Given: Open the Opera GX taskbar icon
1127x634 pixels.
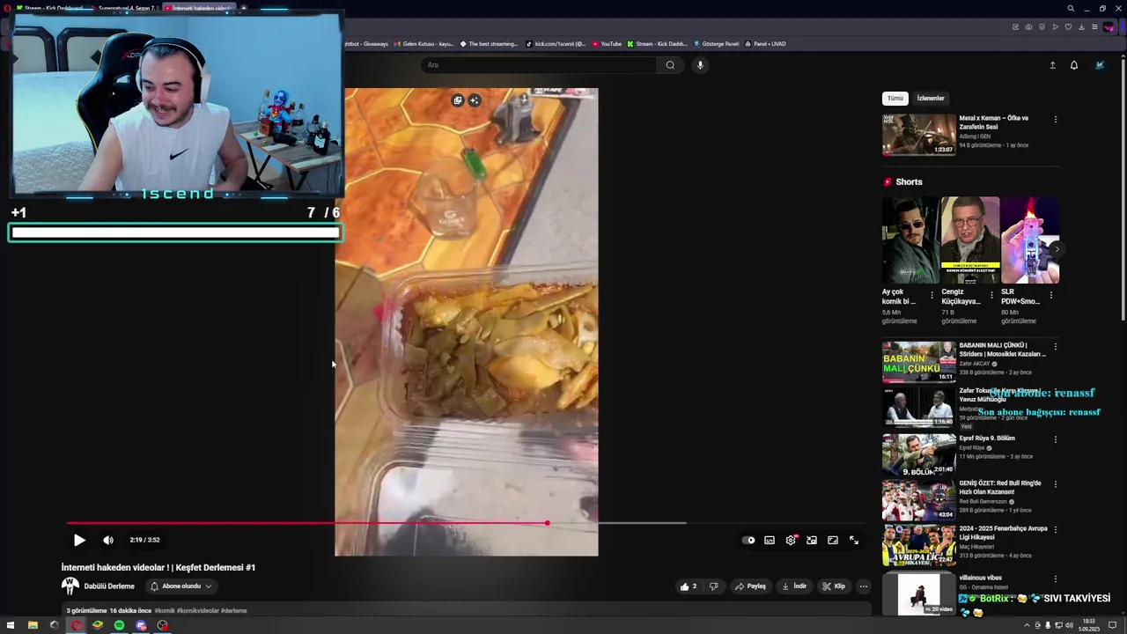Looking at the screenshot, I should coord(76,626).
